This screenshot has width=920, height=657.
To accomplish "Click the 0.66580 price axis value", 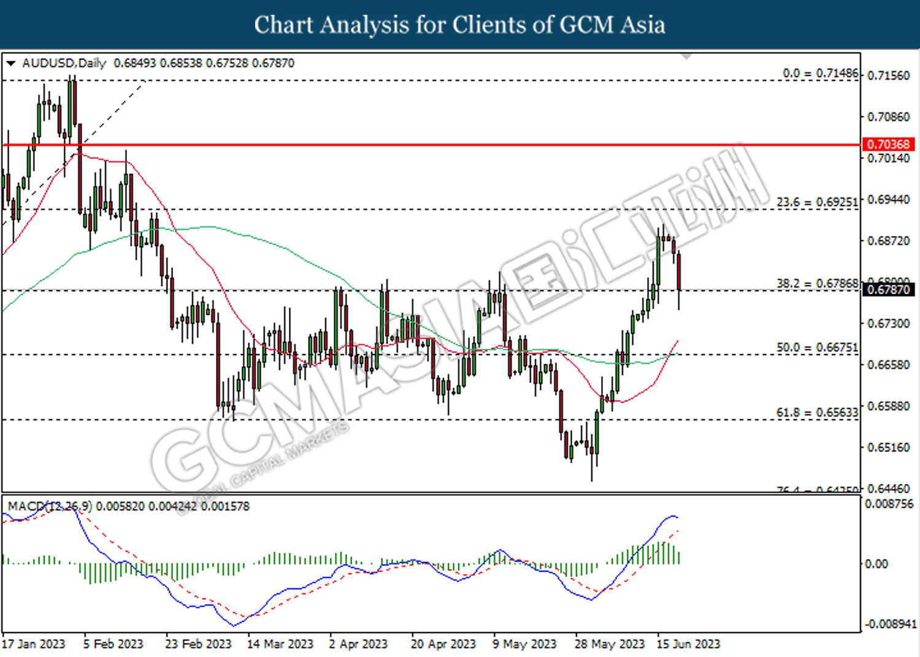I will pos(889,364).
